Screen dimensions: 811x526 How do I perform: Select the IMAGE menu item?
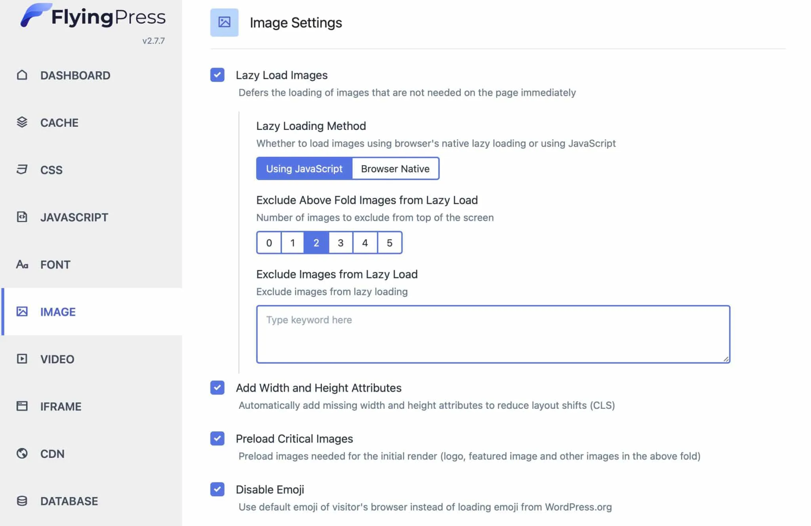tap(91, 312)
